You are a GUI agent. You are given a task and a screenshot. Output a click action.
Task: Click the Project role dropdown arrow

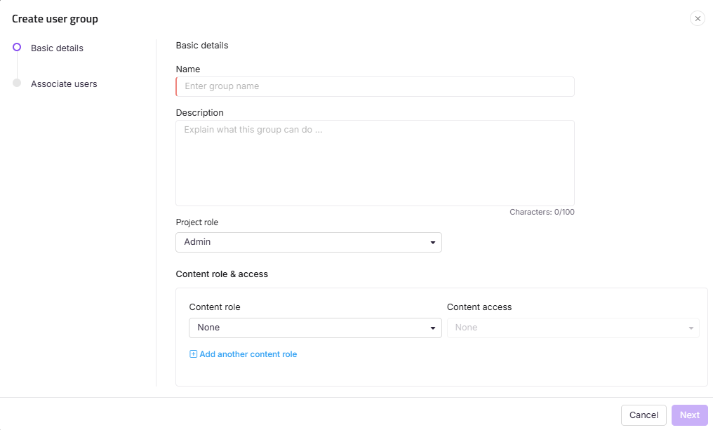pyautogui.click(x=433, y=242)
